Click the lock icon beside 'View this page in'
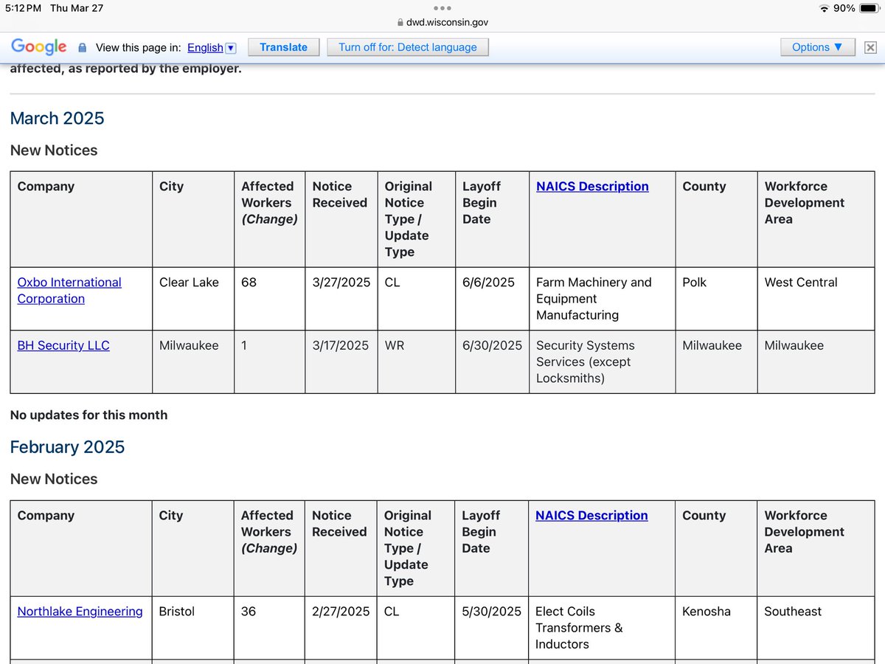 point(82,48)
